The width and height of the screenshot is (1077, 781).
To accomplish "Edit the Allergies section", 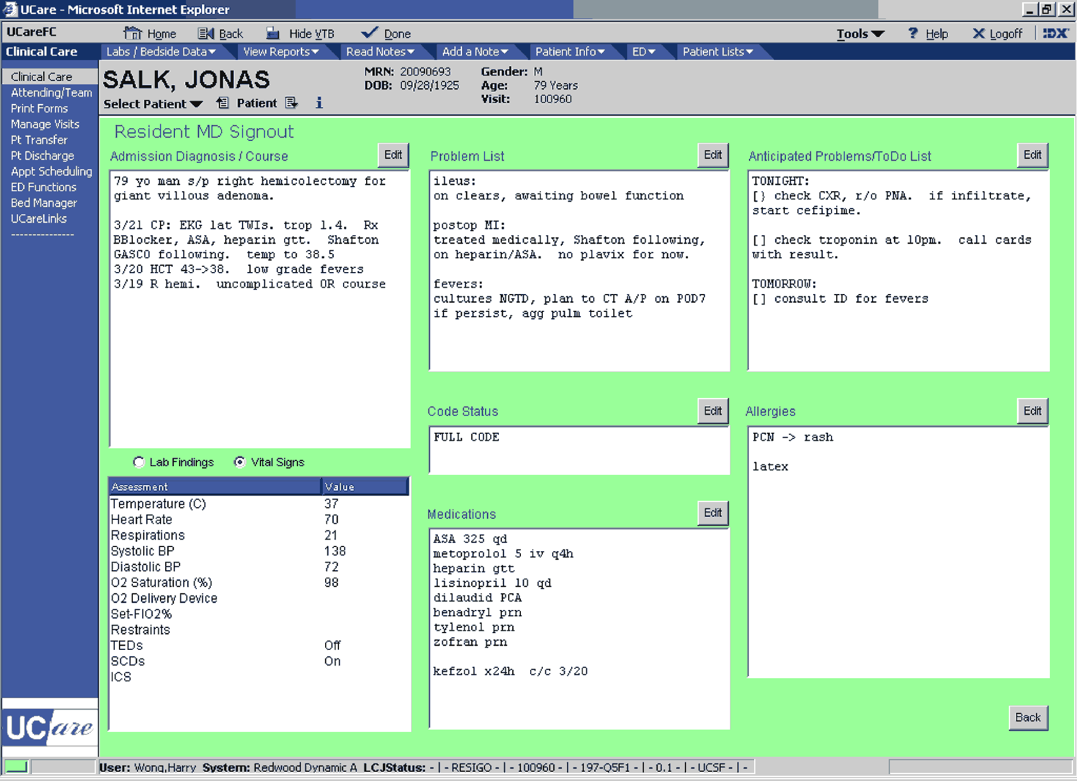I will coord(1032,411).
